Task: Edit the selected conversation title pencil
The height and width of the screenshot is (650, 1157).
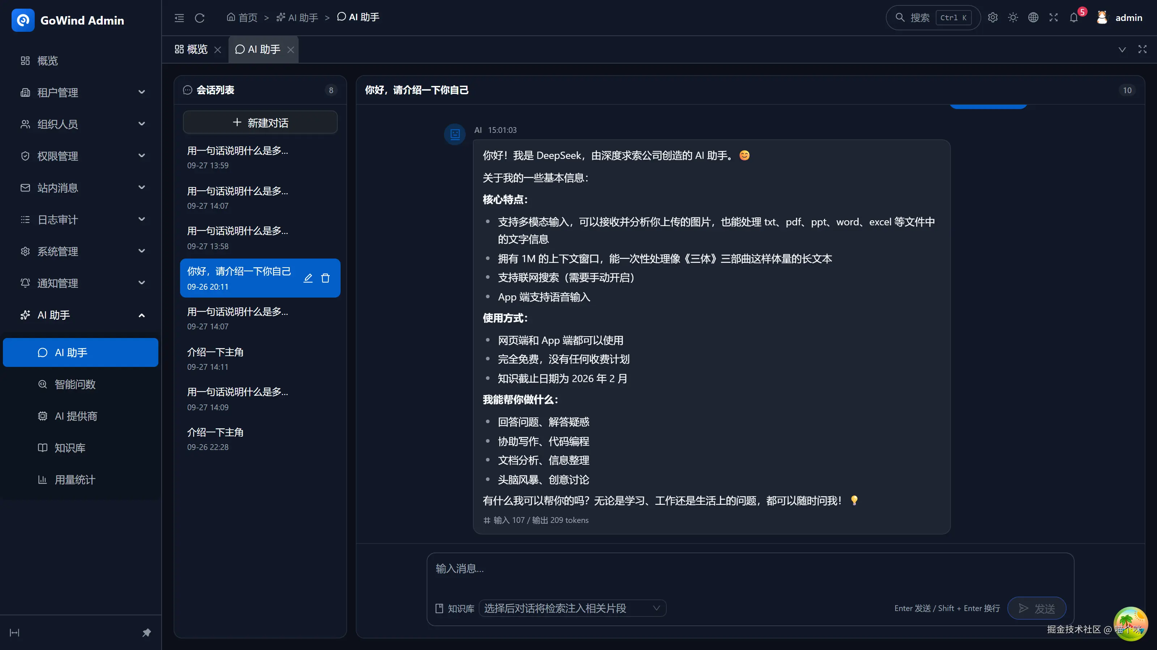Action: 308,278
